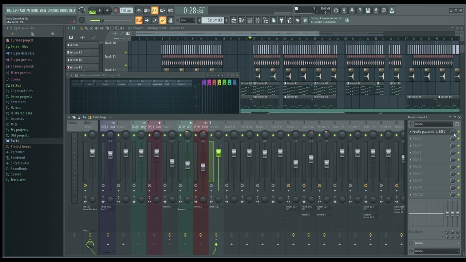Toggle the playlist magnet snap icon
Viewport: 466px width, 262px height.
coord(74,28)
